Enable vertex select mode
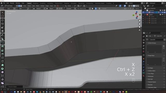The height and width of the screenshot is (93, 166). coord(17,6)
